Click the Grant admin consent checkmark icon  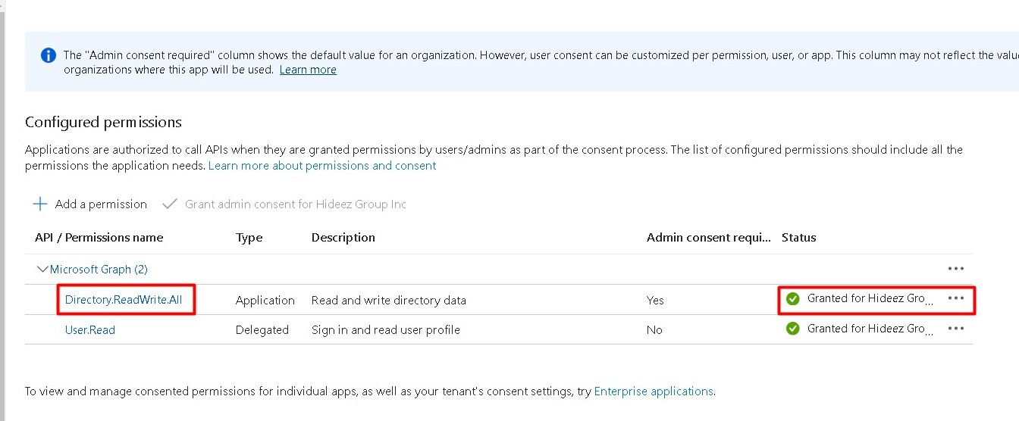pos(170,204)
